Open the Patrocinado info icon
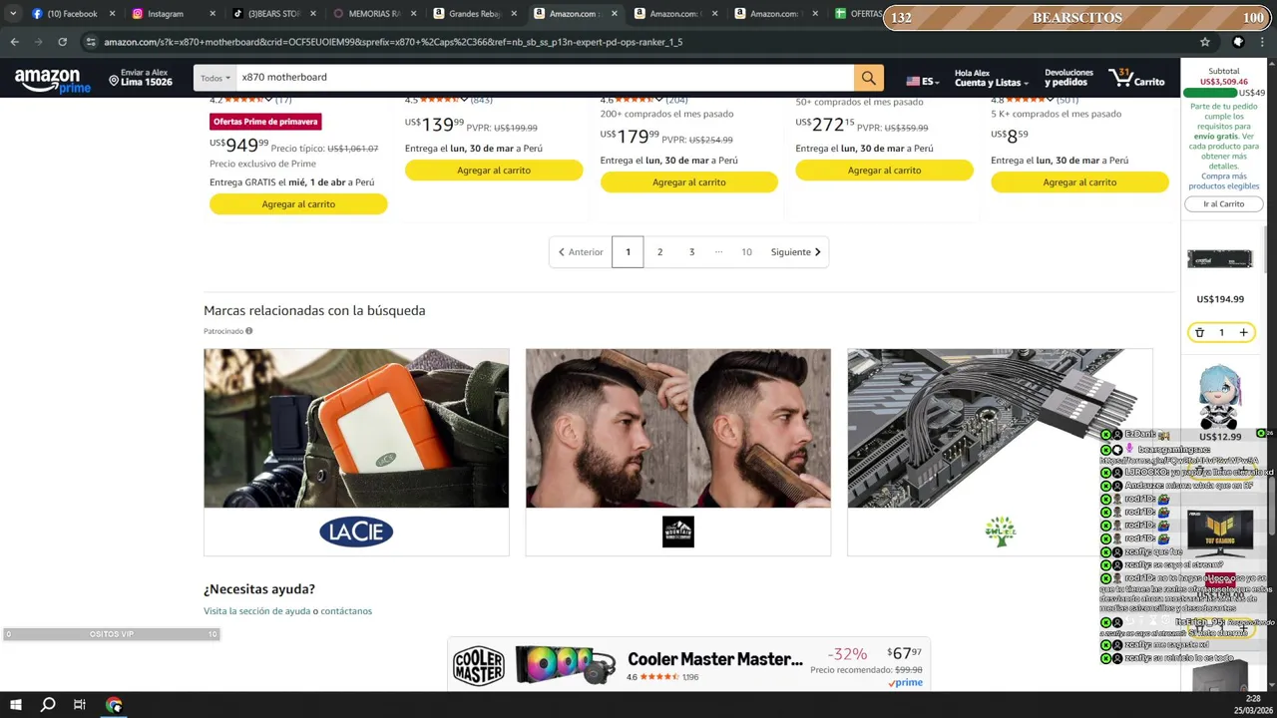The width and height of the screenshot is (1277, 718). [248, 331]
